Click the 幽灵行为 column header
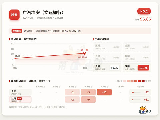160x120 pixels. (x=104, y=86)
